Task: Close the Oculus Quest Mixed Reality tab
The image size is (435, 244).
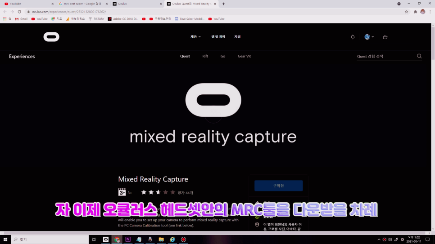Action: [215, 4]
